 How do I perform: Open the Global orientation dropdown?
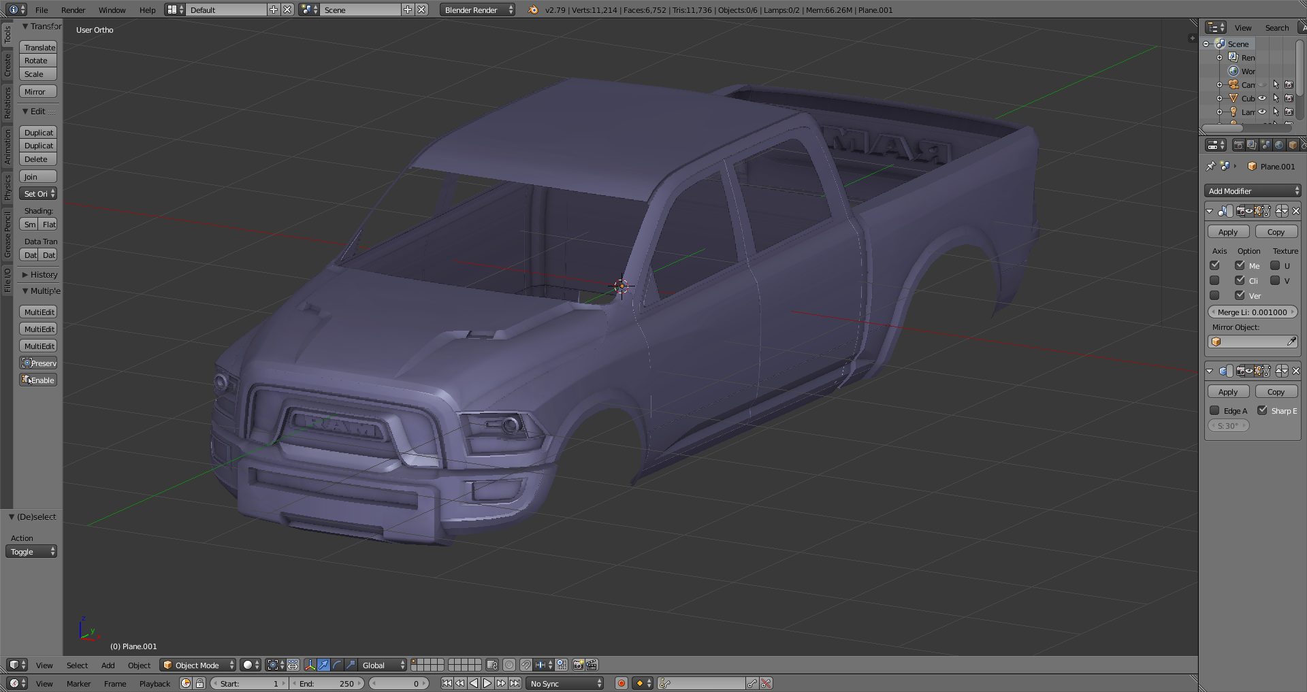pyautogui.click(x=383, y=665)
